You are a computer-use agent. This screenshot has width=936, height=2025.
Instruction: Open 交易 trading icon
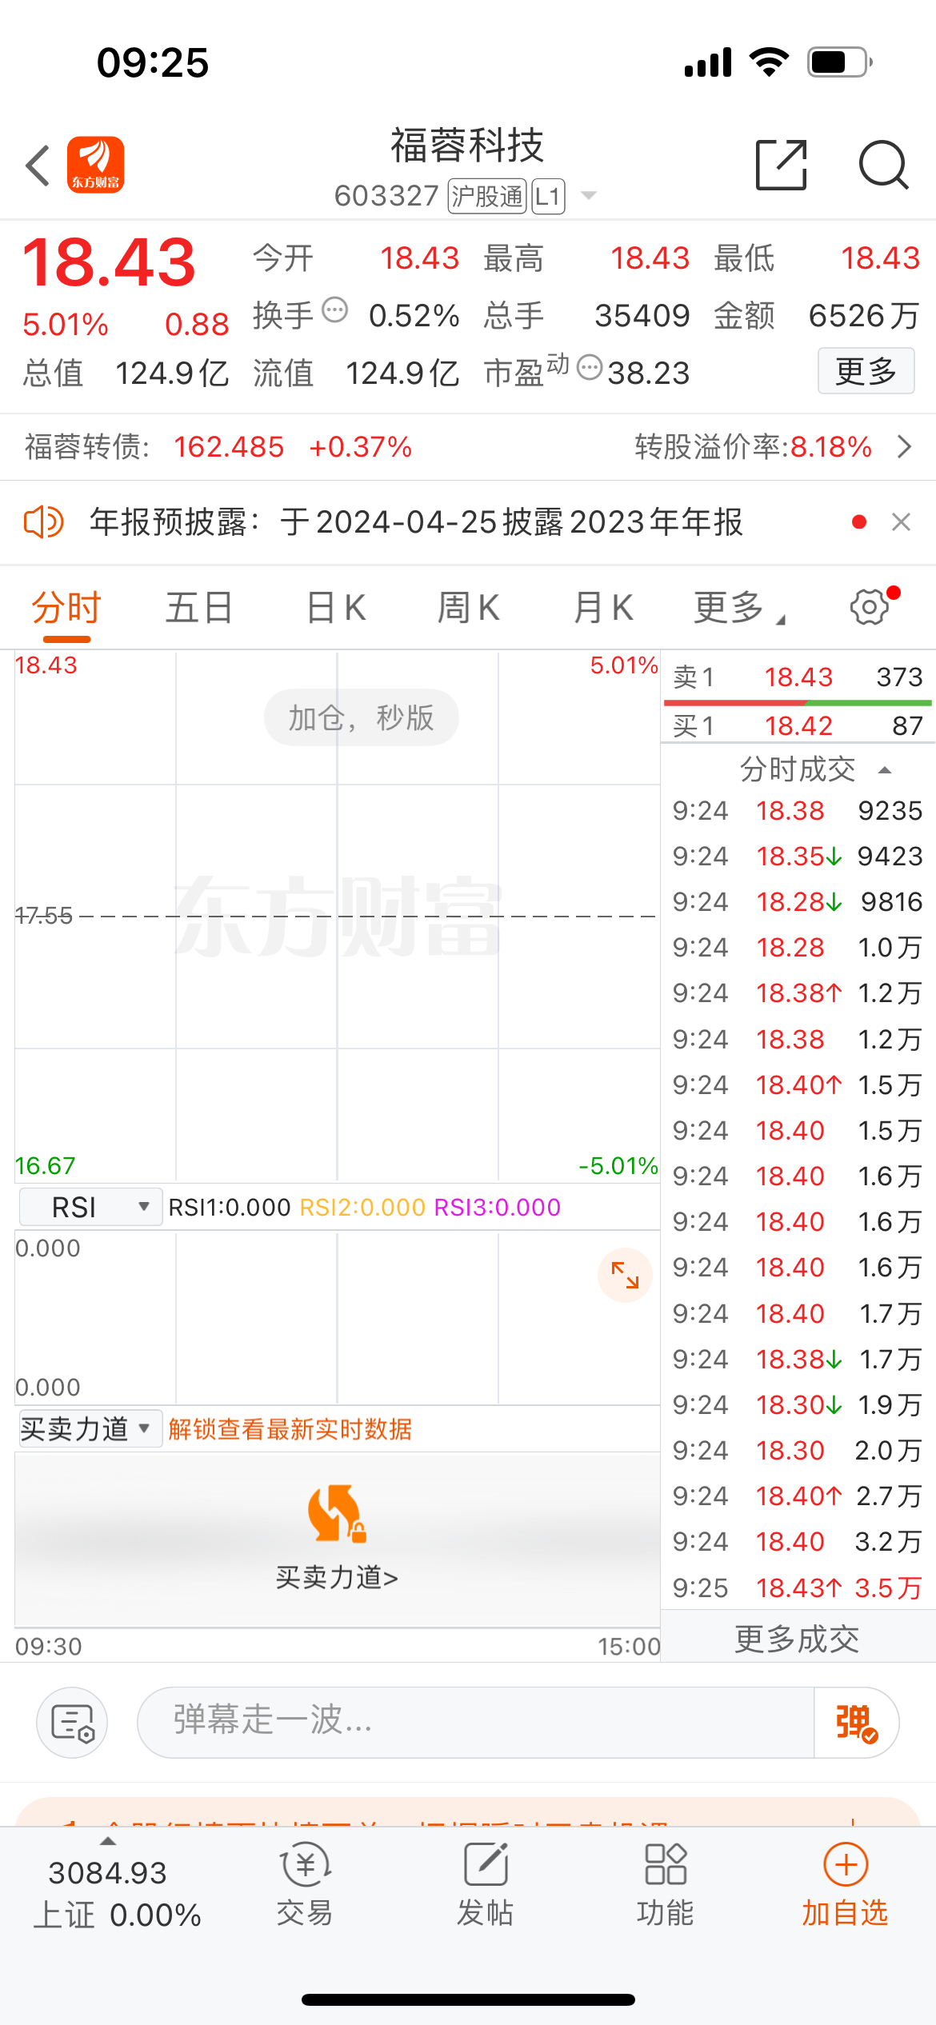tap(305, 1883)
